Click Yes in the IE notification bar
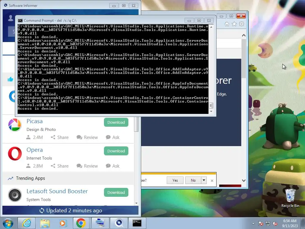Image resolution: width=305 pixels, height=229 pixels. 175,180
